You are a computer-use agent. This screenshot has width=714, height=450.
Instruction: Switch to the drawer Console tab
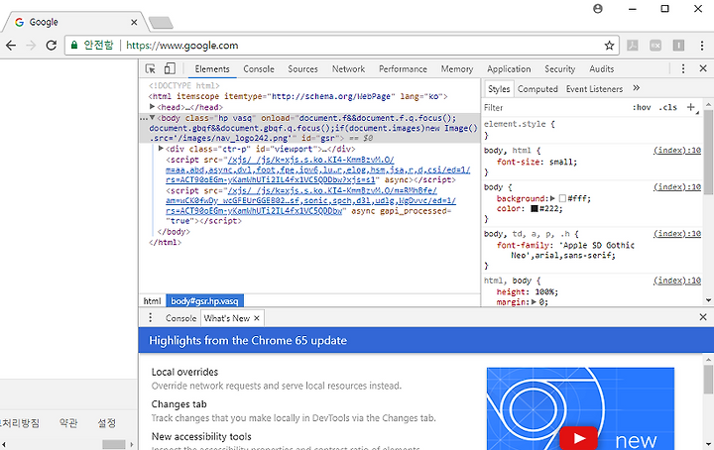tap(180, 318)
